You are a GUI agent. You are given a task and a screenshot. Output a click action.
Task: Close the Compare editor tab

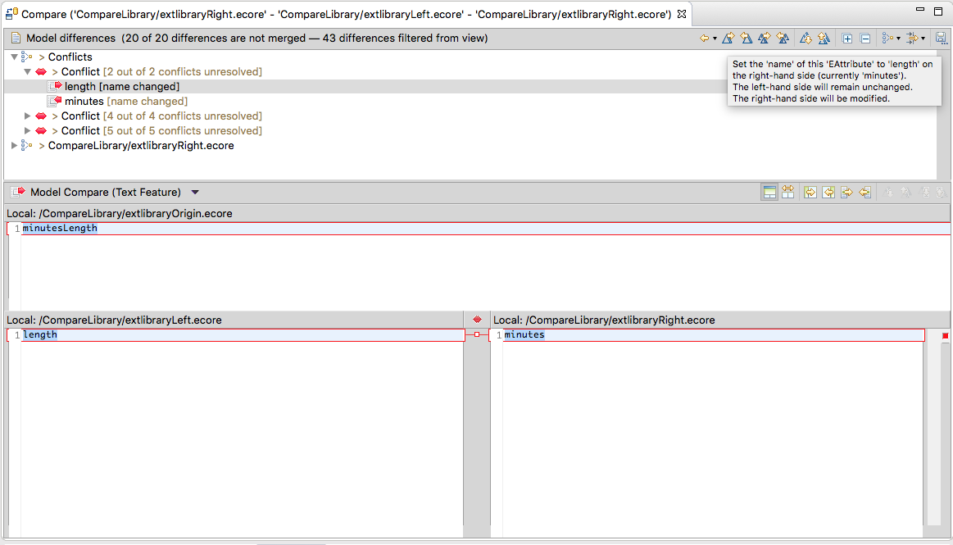pos(682,14)
